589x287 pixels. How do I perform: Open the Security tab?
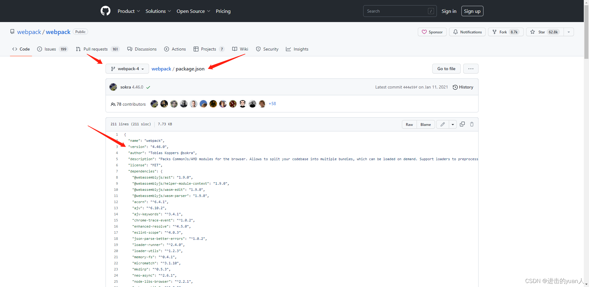pos(267,49)
